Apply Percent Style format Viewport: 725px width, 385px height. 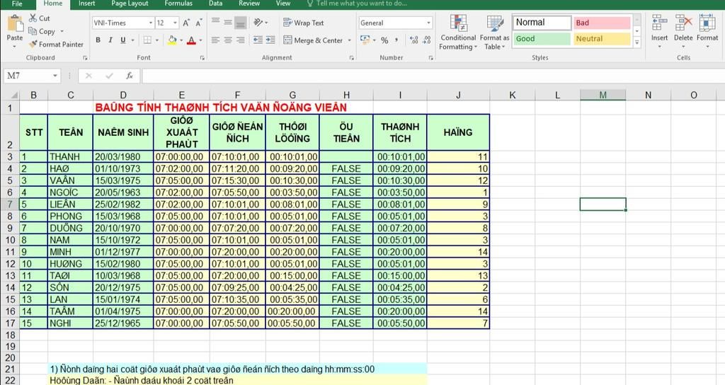pyautogui.click(x=384, y=40)
